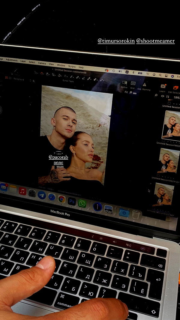Click the main viewer photo
The height and width of the screenshot is (320, 180).
[75, 135]
